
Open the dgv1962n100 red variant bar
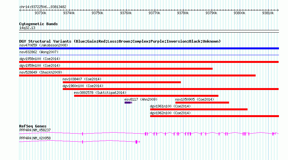tap(215, 116)
